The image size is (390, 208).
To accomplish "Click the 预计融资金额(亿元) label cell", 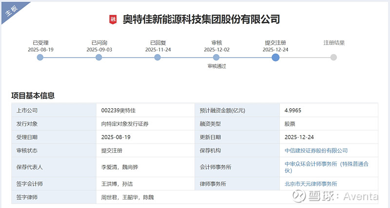I will pos(237,110).
